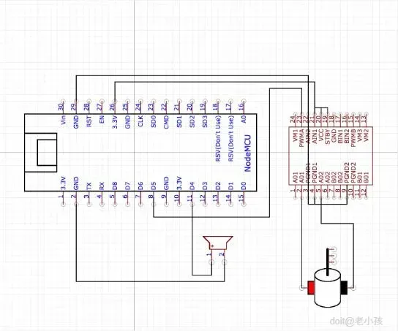
Task: Click NodeMCU pin 16 A0 endpoint
Action: coord(244,101)
